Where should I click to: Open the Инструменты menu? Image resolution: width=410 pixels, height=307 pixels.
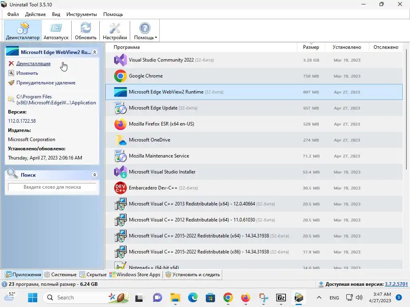pos(82,14)
